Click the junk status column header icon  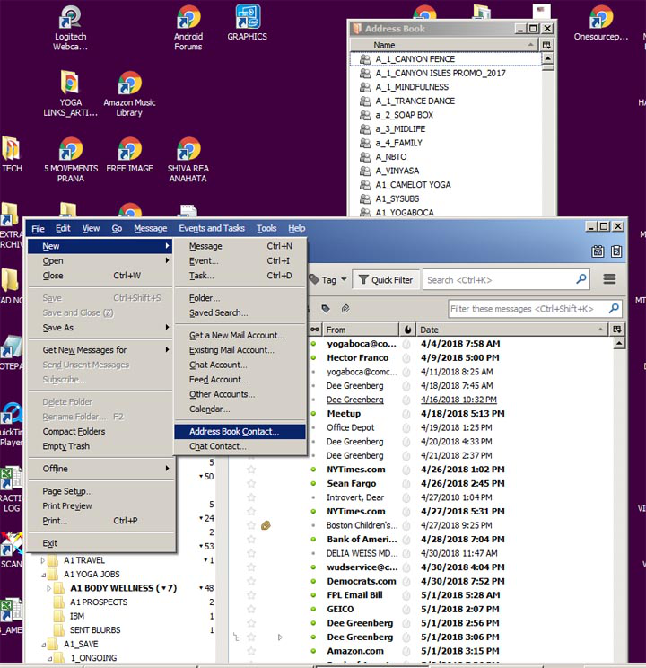tap(407, 330)
